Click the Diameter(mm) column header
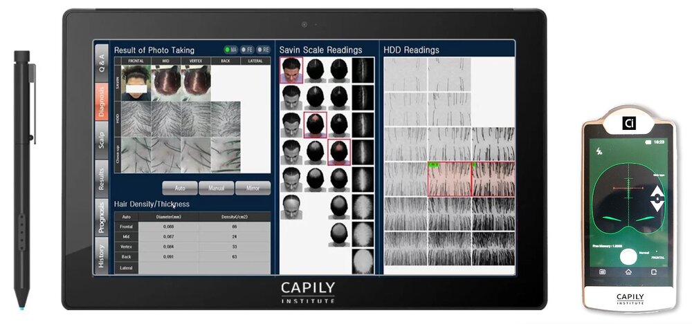The height and width of the screenshot is (324, 692). tap(169, 217)
